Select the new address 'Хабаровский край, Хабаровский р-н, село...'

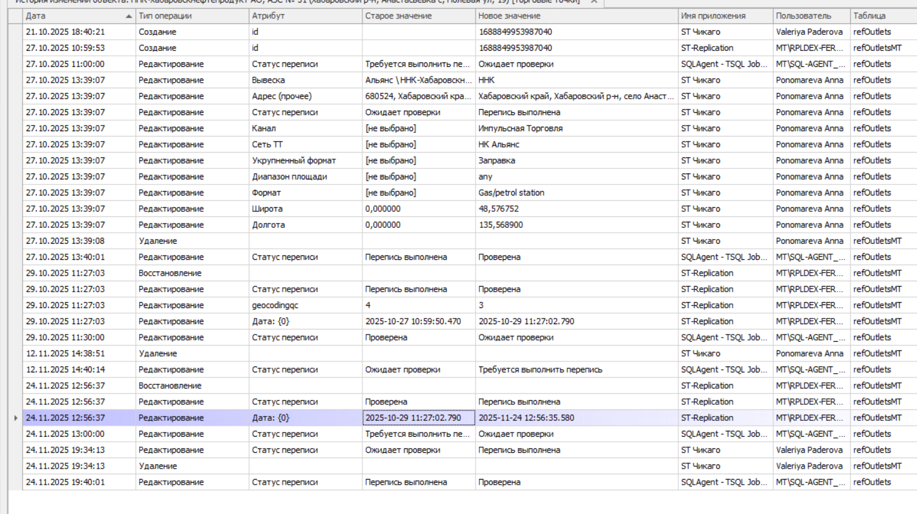577,96
